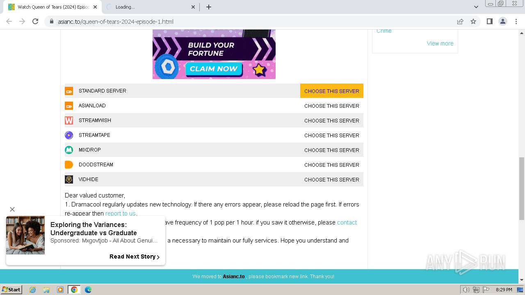The height and width of the screenshot is (295, 525).
Task: Click the 'contact' link
Action: tap(347, 222)
